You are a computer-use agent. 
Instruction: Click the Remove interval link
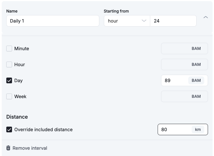coord(30,148)
